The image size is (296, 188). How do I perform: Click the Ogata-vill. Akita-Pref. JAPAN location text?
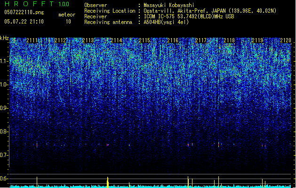[x=210, y=11]
